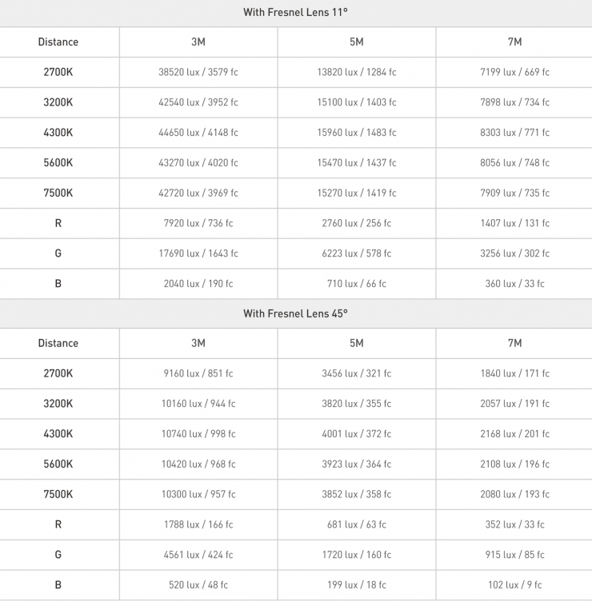
Task: Click the "With Fresnel Lens 45°" table header
Action: point(295,313)
